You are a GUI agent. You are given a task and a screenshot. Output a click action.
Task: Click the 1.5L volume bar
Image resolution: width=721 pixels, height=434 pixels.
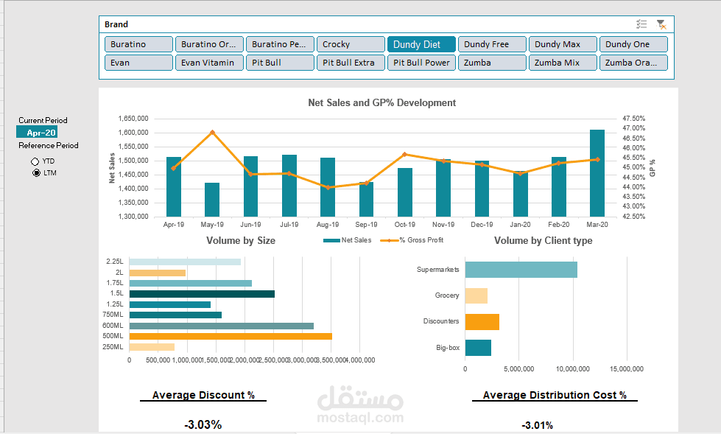[202, 293]
